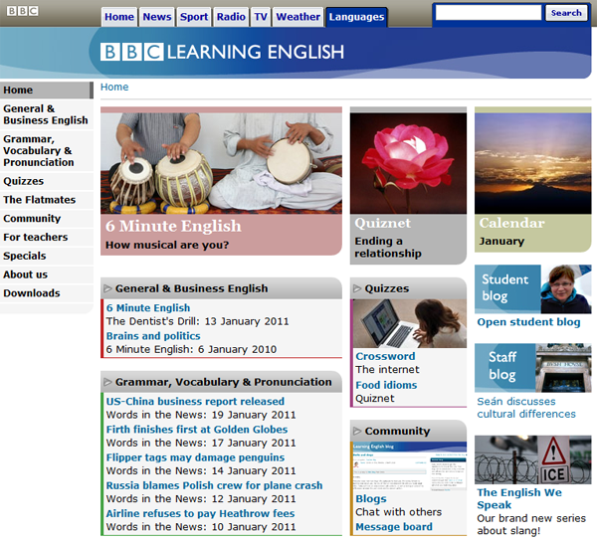This screenshot has width=597, height=542.
Task: Click the laptop image in Quizzes section
Action: [410, 323]
